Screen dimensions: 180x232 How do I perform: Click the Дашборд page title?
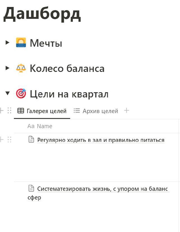pyautogui.click(x=42, y=14)
